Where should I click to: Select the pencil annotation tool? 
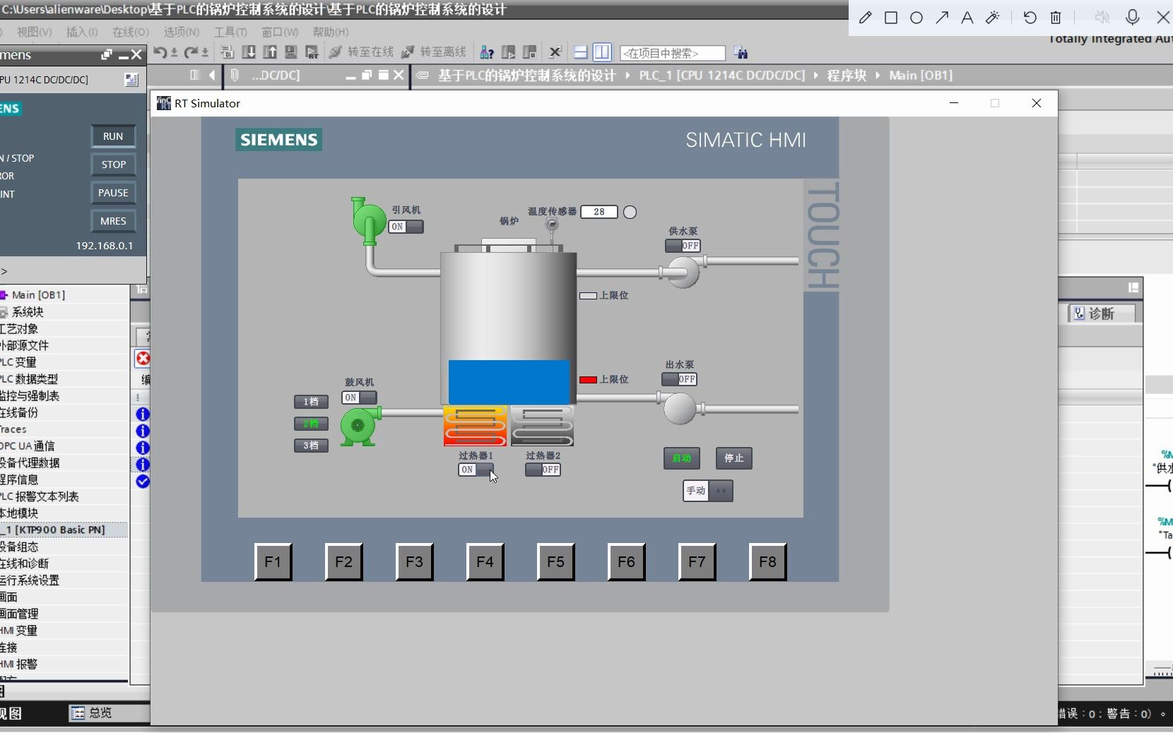tap(865, 18)
